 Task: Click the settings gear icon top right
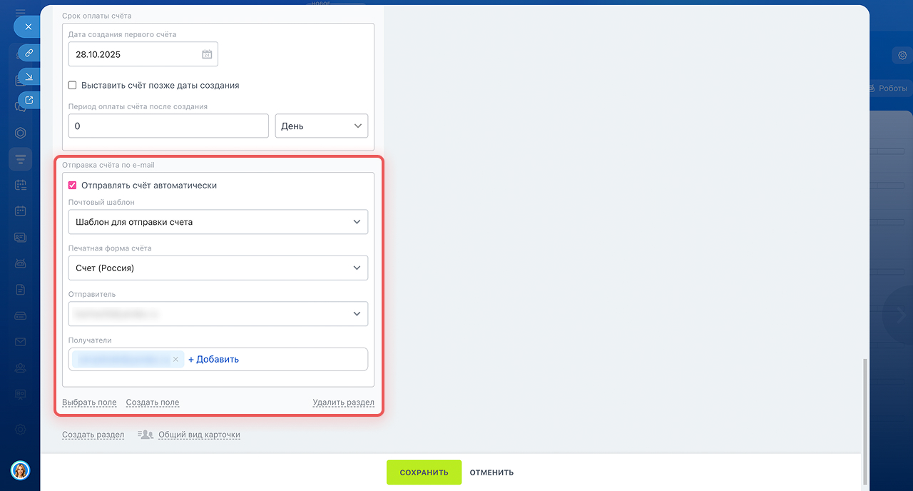[902, 55]
